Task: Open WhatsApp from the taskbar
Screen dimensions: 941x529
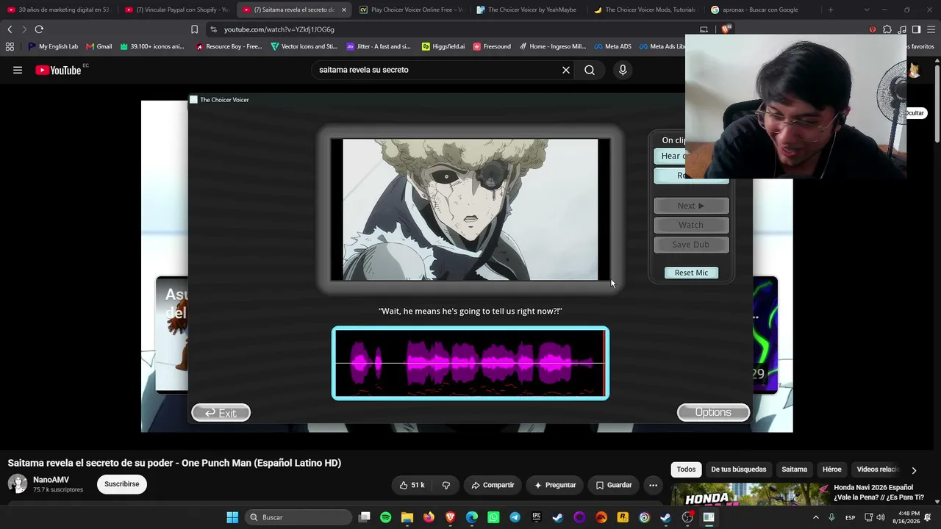Action: coord(493,517)
